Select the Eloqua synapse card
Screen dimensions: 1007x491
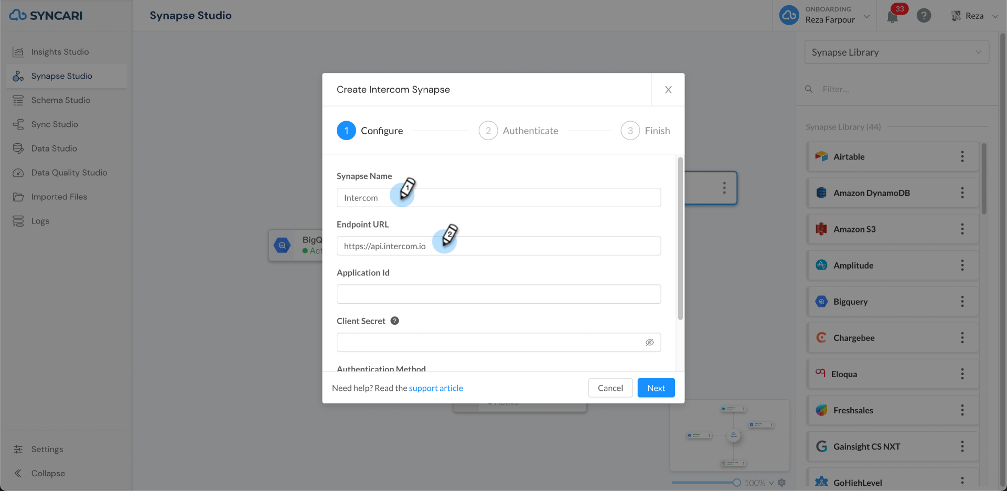click(893, 373)
